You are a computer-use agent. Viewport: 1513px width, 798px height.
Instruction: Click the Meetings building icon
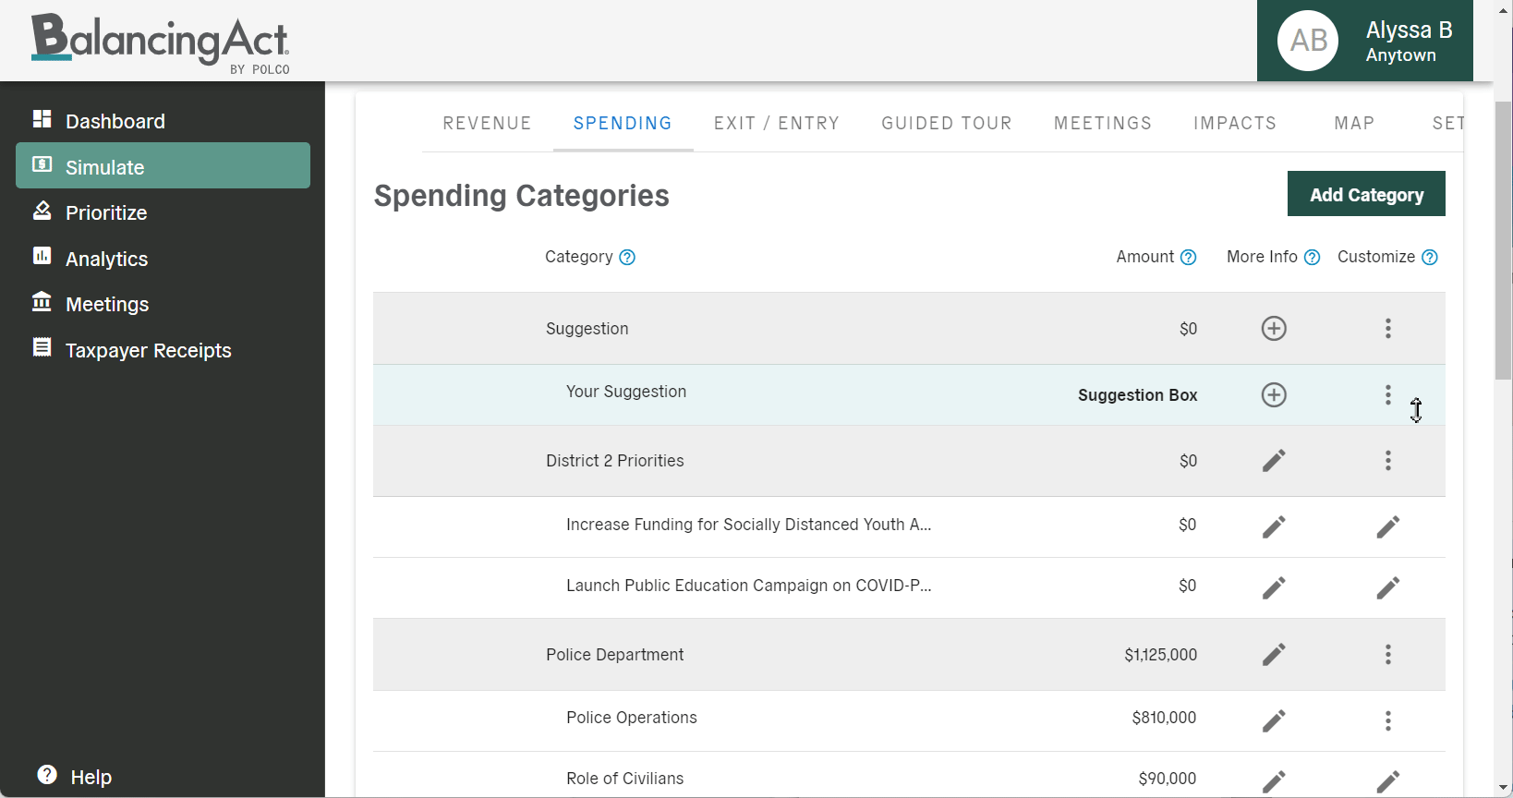(x=42, y=302)
